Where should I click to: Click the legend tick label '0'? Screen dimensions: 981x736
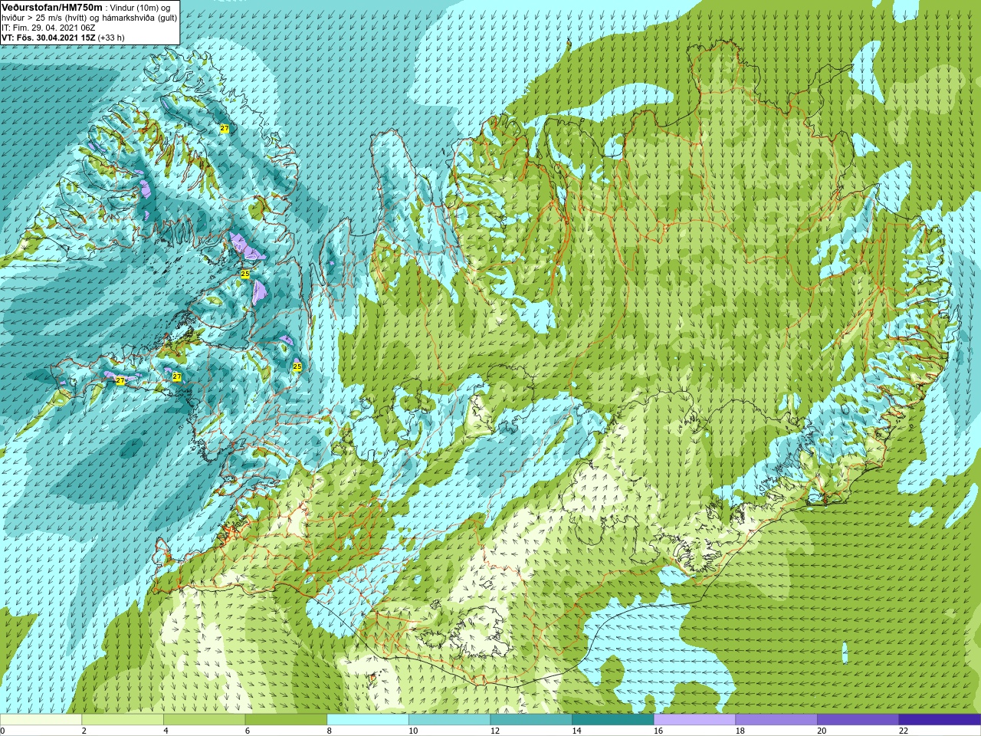[x=2, y=731]
